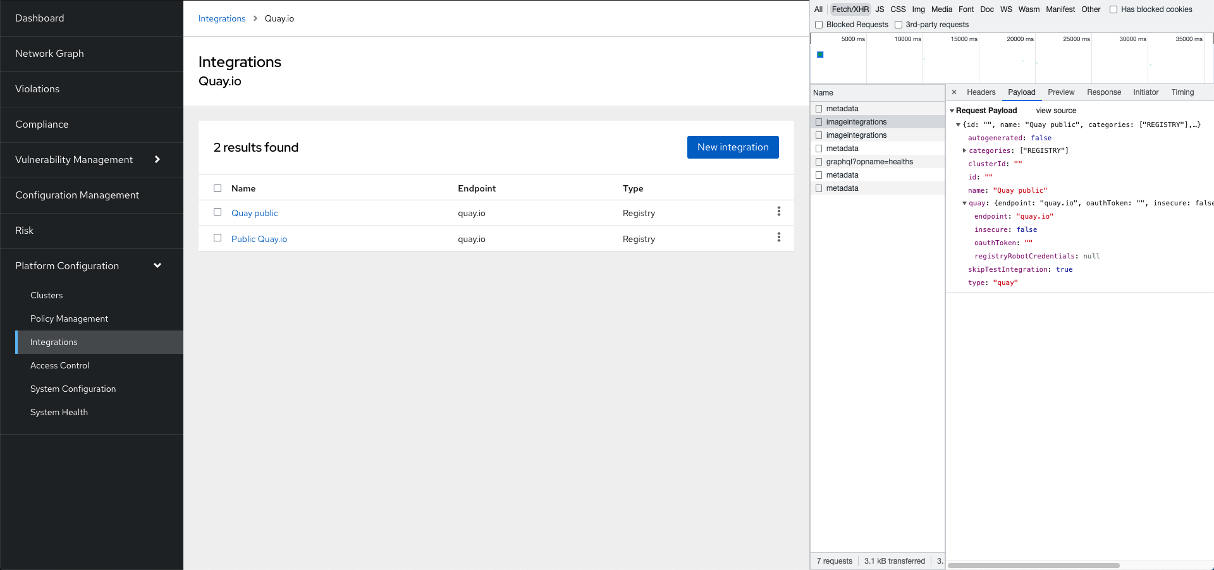
Task: Open Network Graph in sidebar
Action: coord(92,54)
